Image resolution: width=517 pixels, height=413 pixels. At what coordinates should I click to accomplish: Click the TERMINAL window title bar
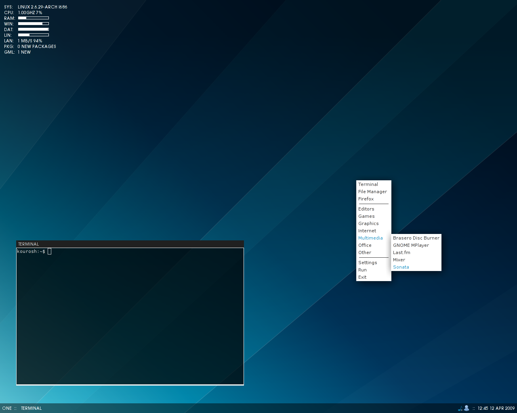(x=130, y=244)
